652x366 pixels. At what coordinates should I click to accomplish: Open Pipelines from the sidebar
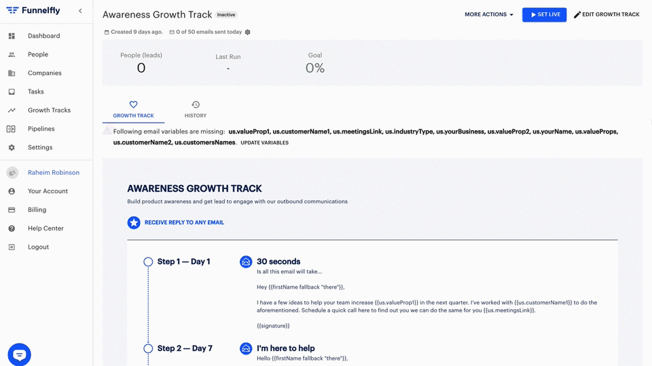tap(41, 129)
